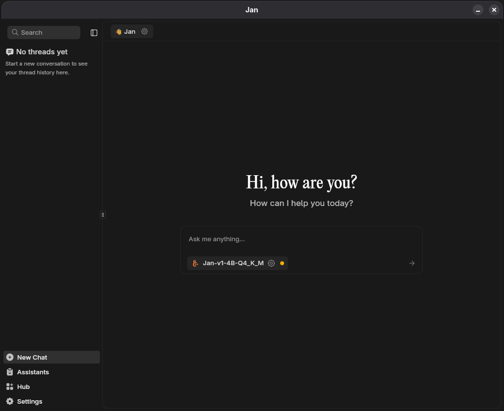
Task: Open the Jan-v1-4B-Q4_K_M model selector
Action: (233, 263)
